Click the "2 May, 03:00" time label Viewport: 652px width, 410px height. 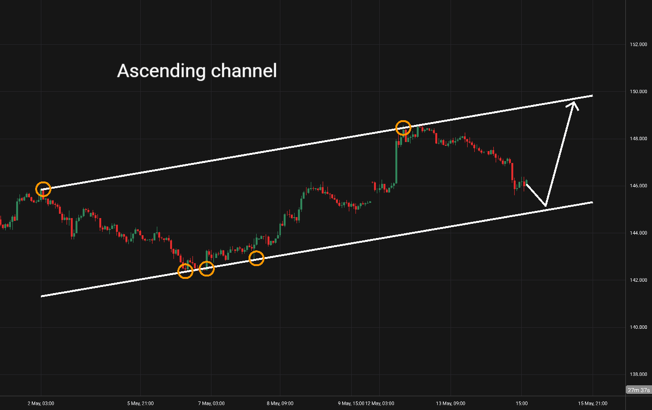41,403
